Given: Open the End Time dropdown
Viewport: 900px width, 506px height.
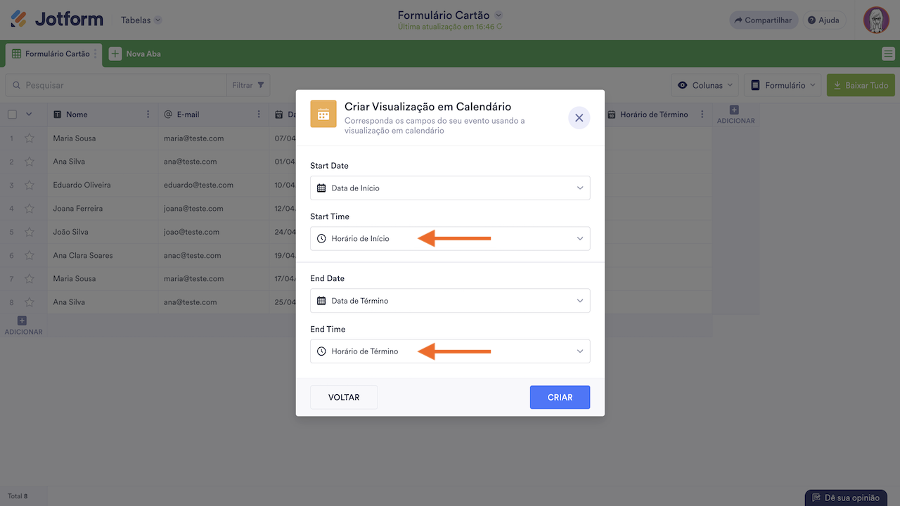Looking at the screenshot, I should pos(450,351).
